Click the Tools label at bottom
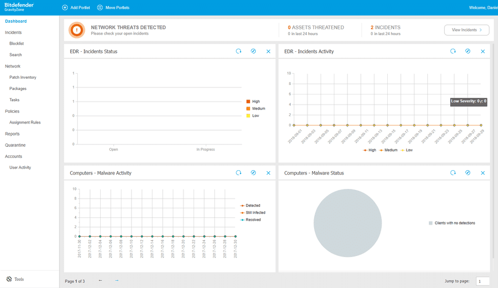 [19, 279]
